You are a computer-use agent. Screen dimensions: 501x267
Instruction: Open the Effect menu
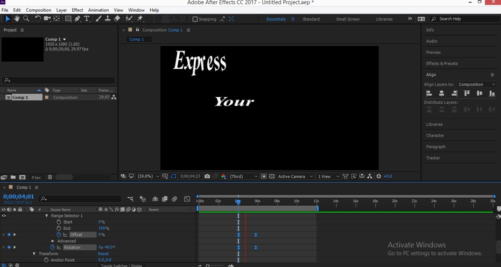click(77, 10)
